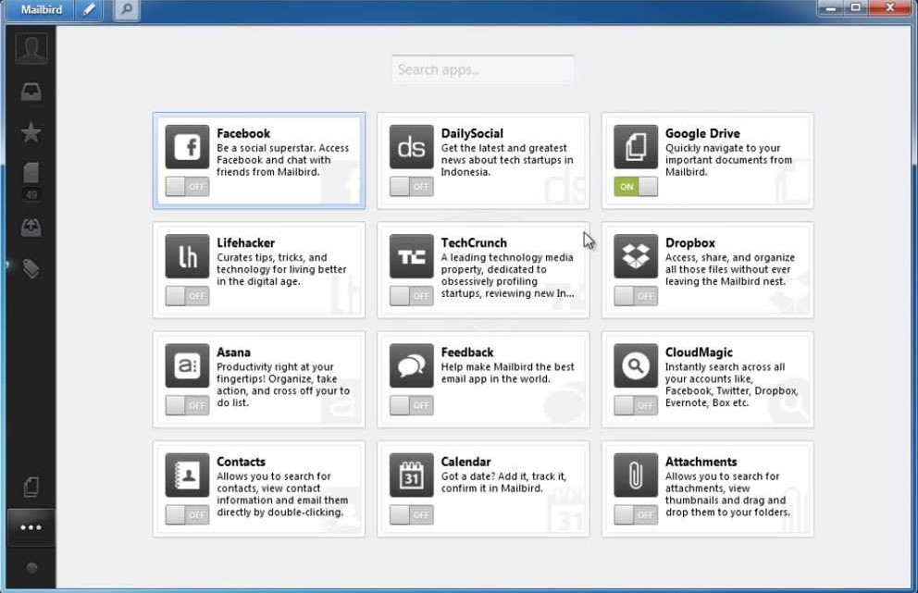Open the contact profile icon in sidebar
This screenshot has width=918, height=593.
pos(31,47)
